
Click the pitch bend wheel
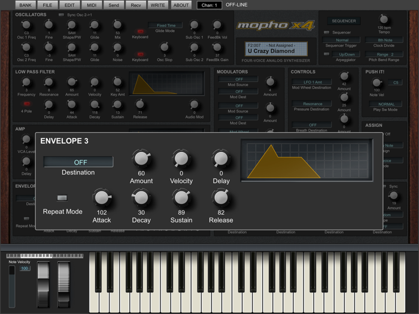[x=43, y=285]
